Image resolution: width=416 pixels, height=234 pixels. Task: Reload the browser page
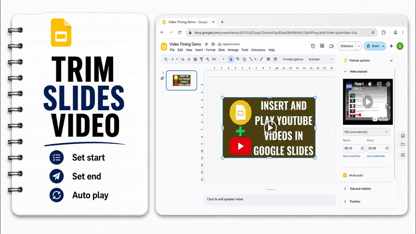coord(179,32)
